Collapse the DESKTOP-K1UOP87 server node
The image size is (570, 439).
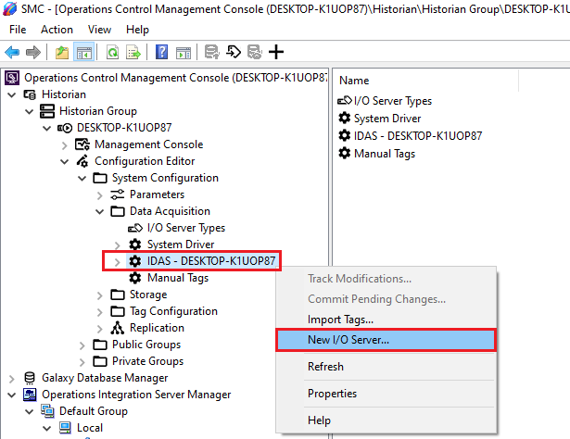pyautogui.click(x=47, y=128)
